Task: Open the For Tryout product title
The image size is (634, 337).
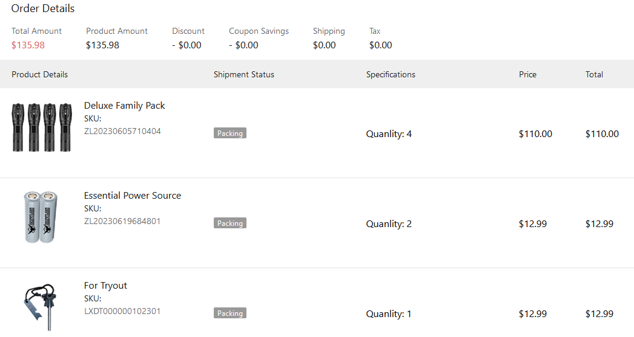Action: 105,286
